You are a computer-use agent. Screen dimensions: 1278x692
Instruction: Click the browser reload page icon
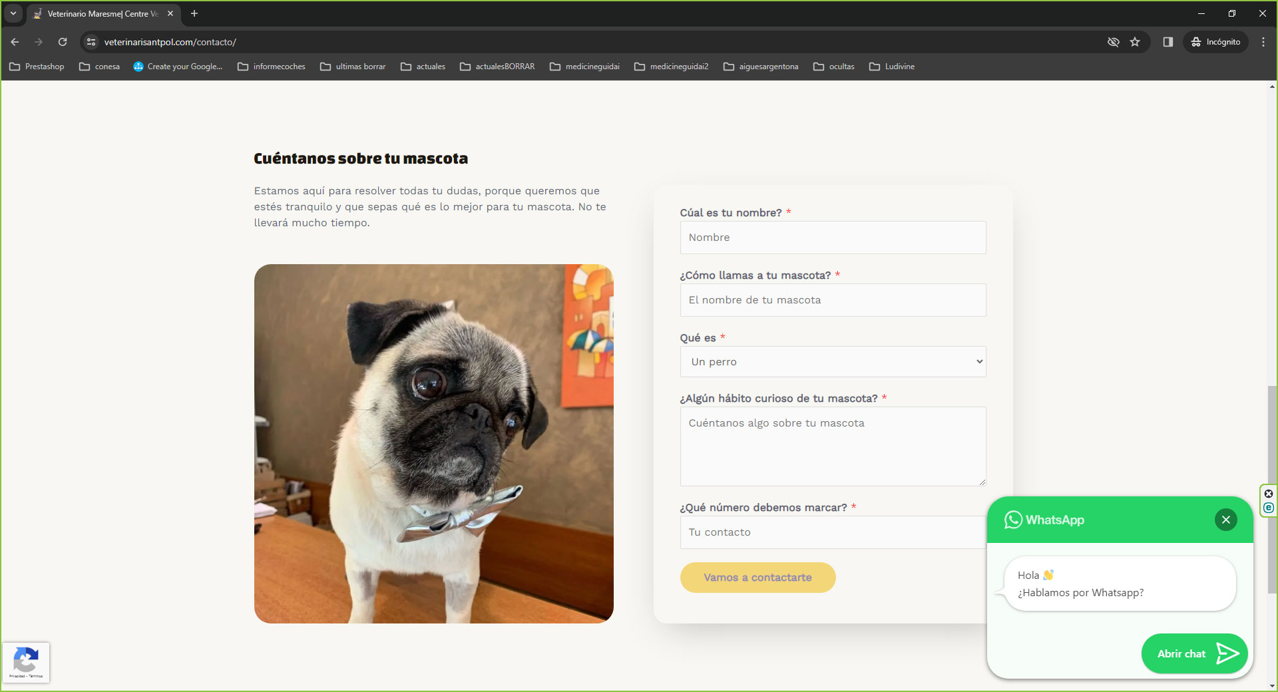point(63,42)
